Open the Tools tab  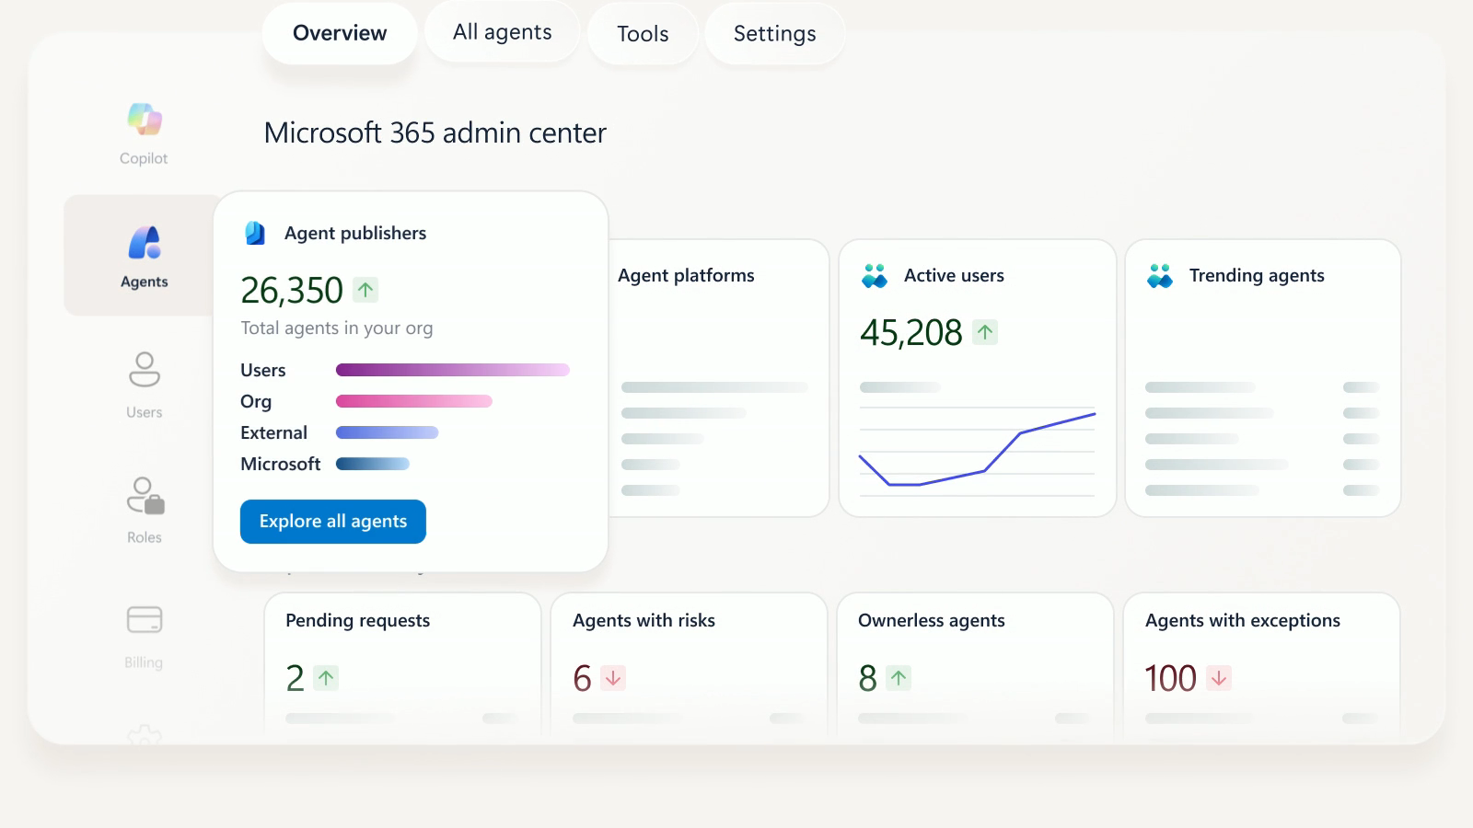(643, 34)
